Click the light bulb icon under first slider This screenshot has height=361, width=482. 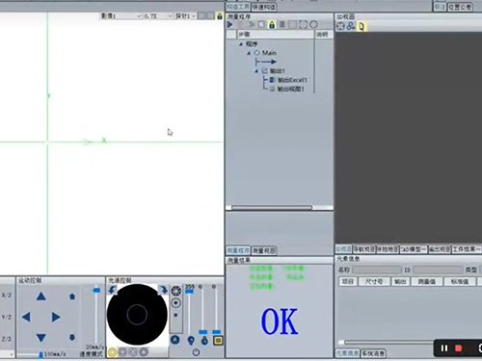pos(191,341)
